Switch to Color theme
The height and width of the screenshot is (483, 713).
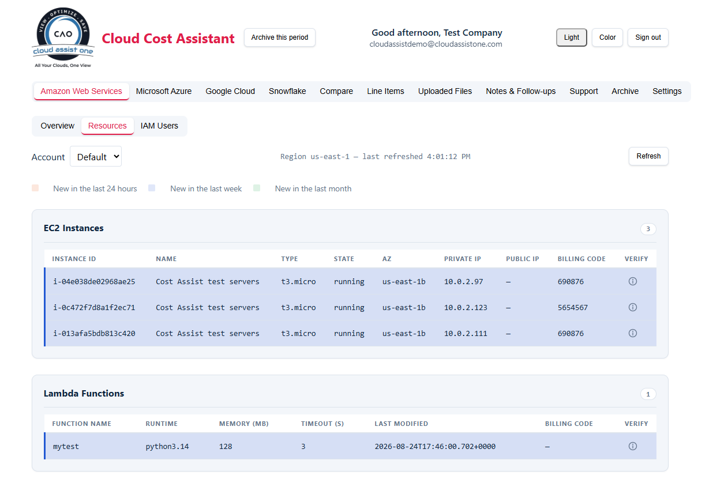[x=607, y=37]
